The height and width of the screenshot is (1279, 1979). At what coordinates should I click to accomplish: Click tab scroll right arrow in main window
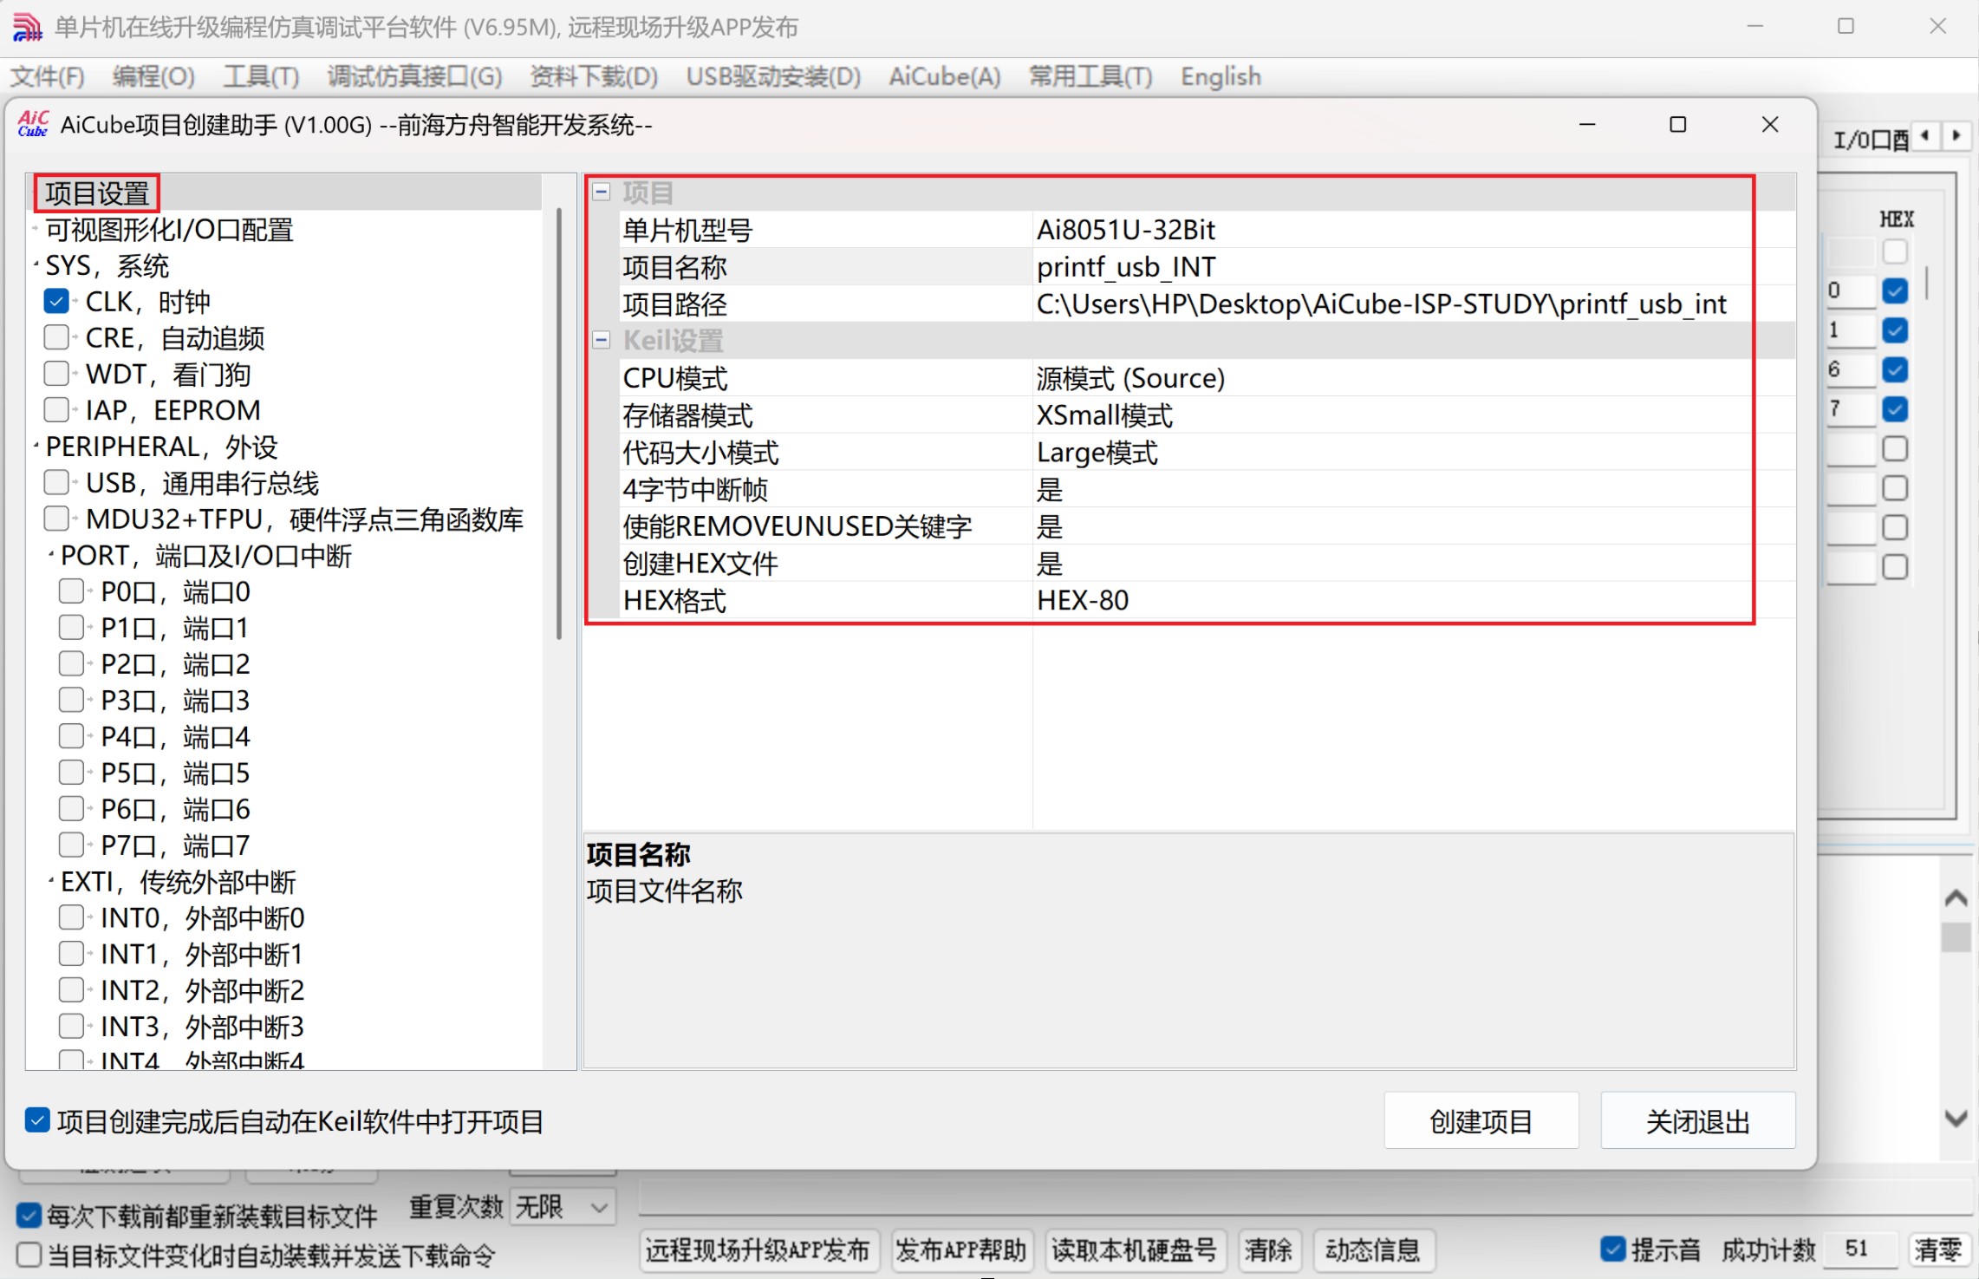(x=1956, y=135)
